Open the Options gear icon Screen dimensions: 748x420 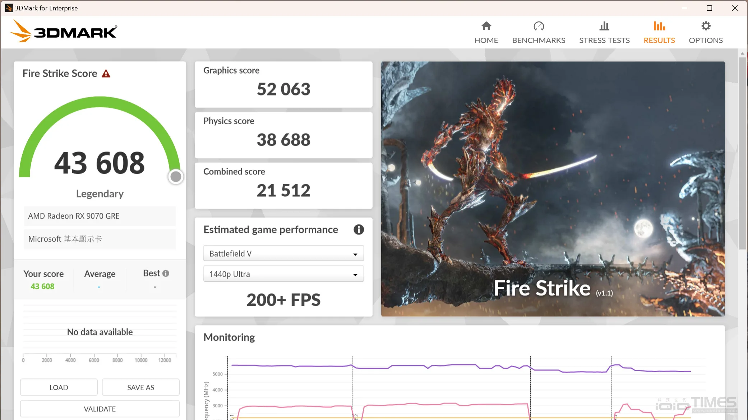pyautogui.click(x=706, y=26)
